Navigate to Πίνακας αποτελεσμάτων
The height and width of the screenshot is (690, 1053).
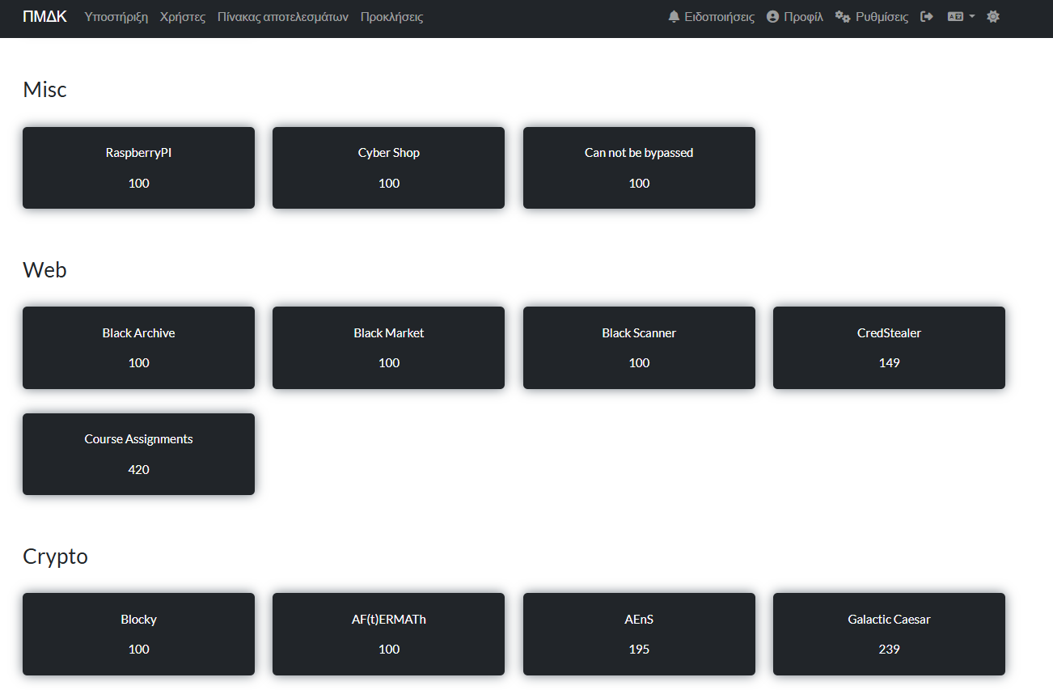[x=283, y=17]
